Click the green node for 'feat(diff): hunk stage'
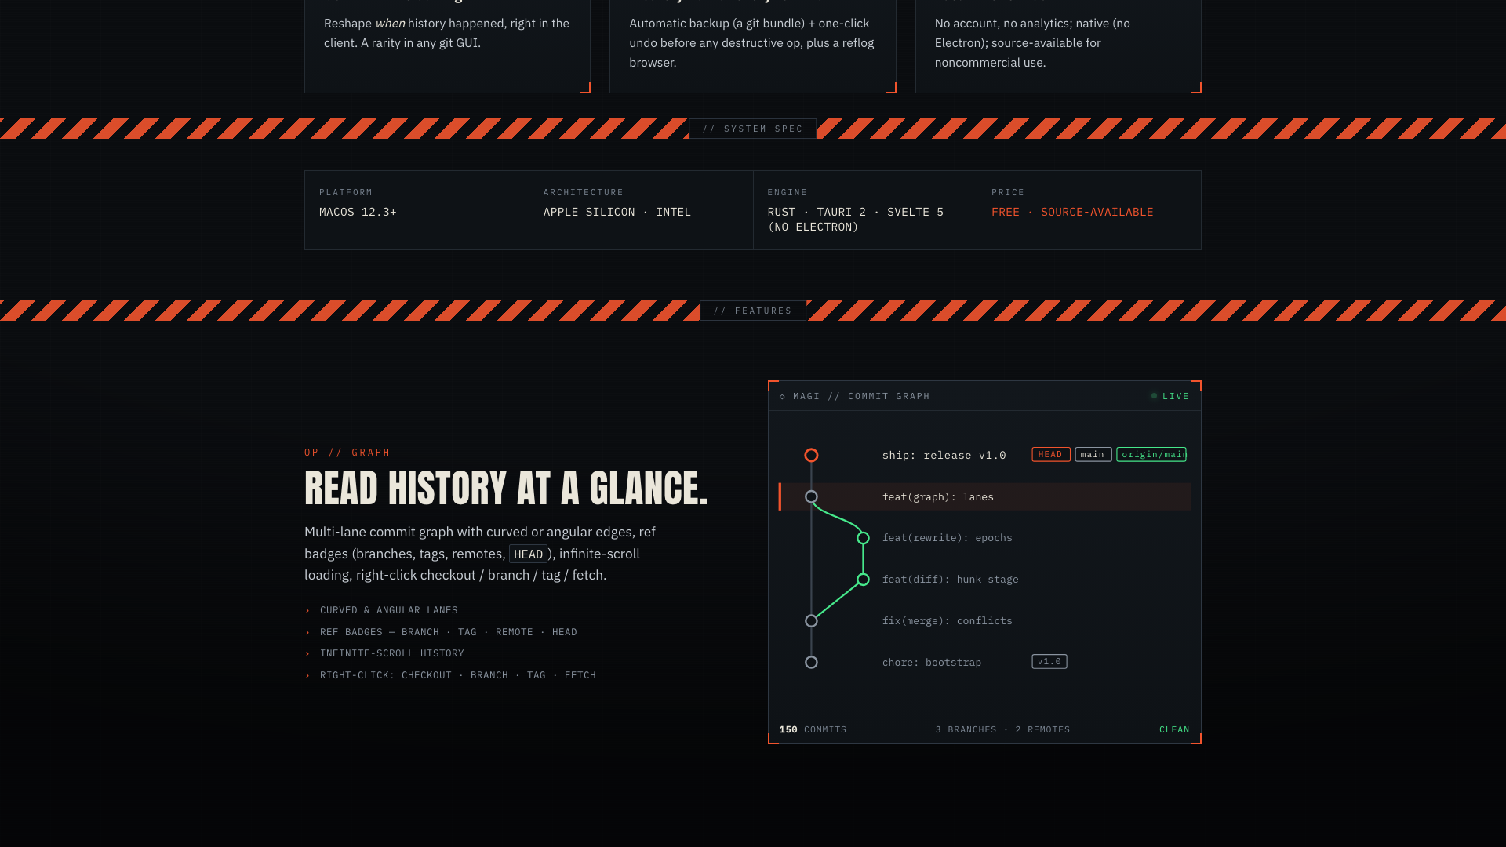 pyautogui.click(x=863, y=580)
